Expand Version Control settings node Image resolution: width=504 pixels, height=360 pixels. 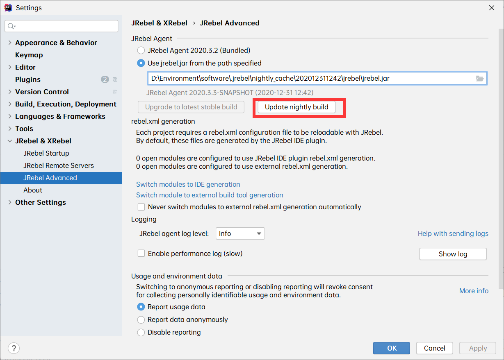pos(10,92)
